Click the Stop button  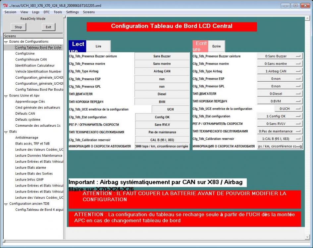[x=18, y=27]
